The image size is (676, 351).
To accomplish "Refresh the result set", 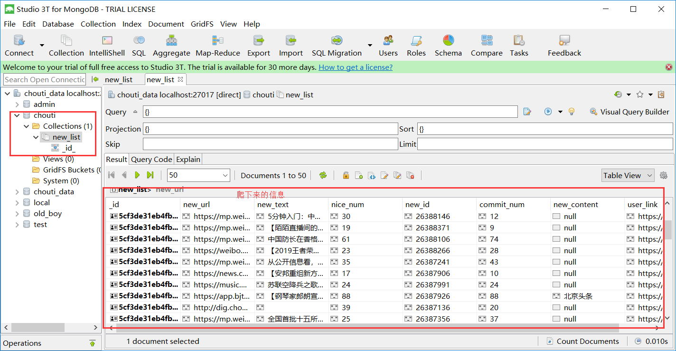I will point(323,175).
